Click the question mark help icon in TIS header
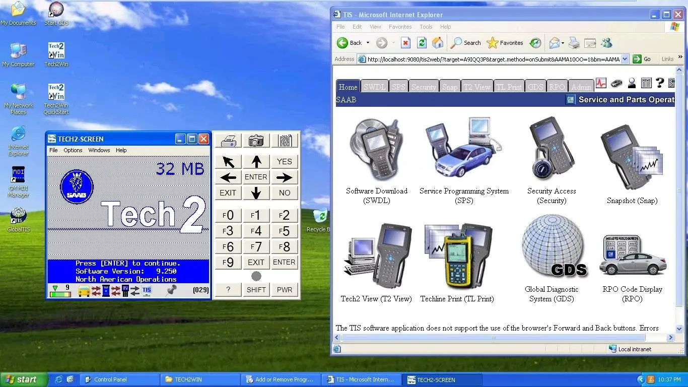 (659, 83)
